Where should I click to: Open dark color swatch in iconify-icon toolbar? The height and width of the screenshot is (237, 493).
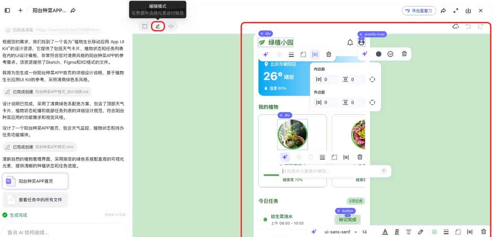click(x=379, y=54)
